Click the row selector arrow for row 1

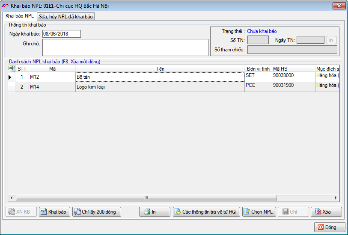point(11,77)
